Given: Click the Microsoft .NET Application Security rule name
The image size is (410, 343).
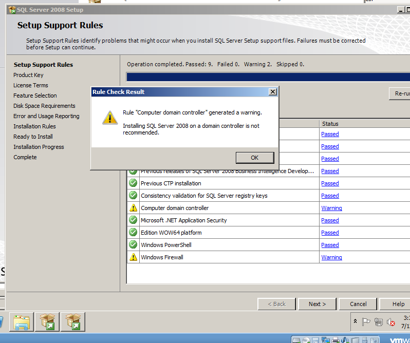Looking at the screenshot, I should point(183,220).
